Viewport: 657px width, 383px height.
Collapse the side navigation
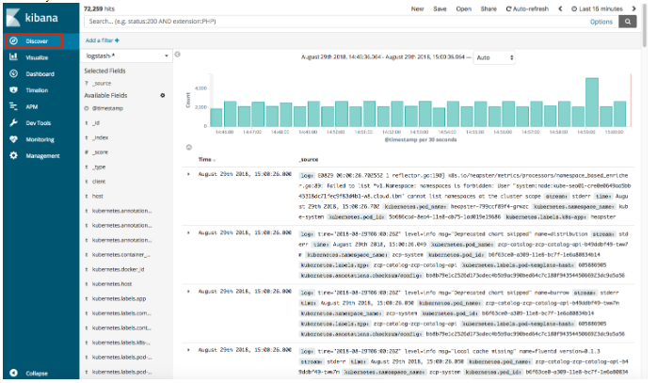pyautogui.click(x=37, y=374)
